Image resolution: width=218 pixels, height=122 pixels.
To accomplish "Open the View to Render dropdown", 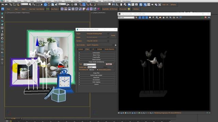I will (100, 45).
